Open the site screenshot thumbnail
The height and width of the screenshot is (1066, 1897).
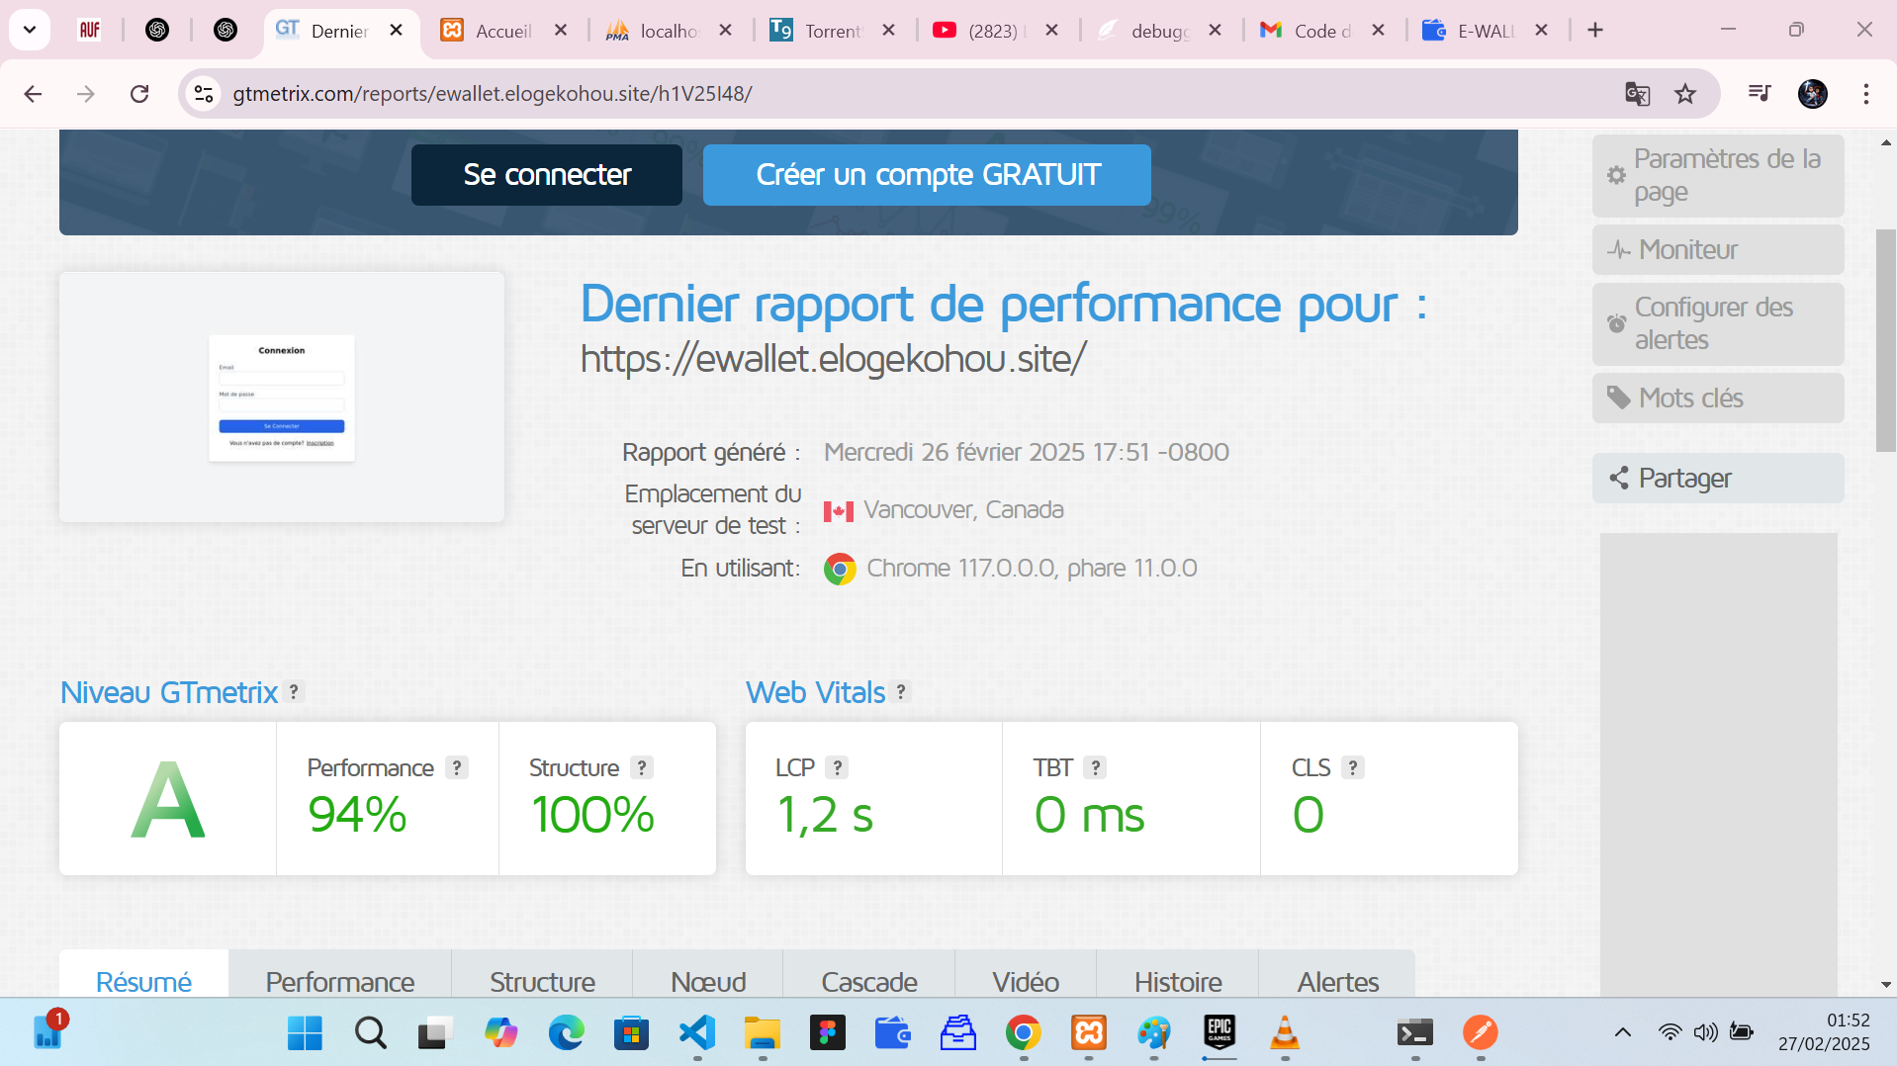tap(282, 398)
